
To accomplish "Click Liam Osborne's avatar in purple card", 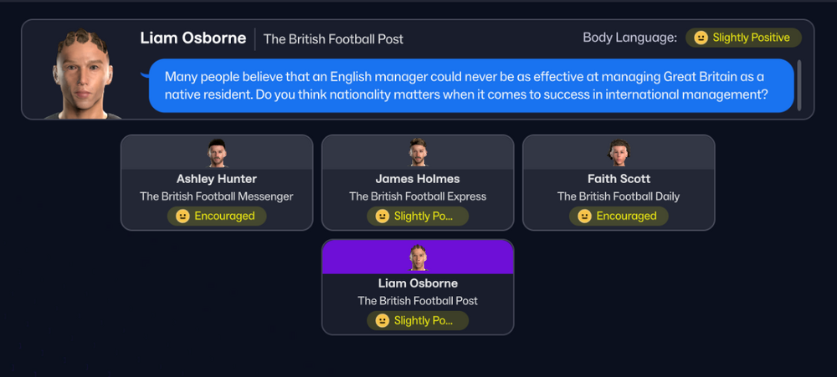I will tap(418, 257).
